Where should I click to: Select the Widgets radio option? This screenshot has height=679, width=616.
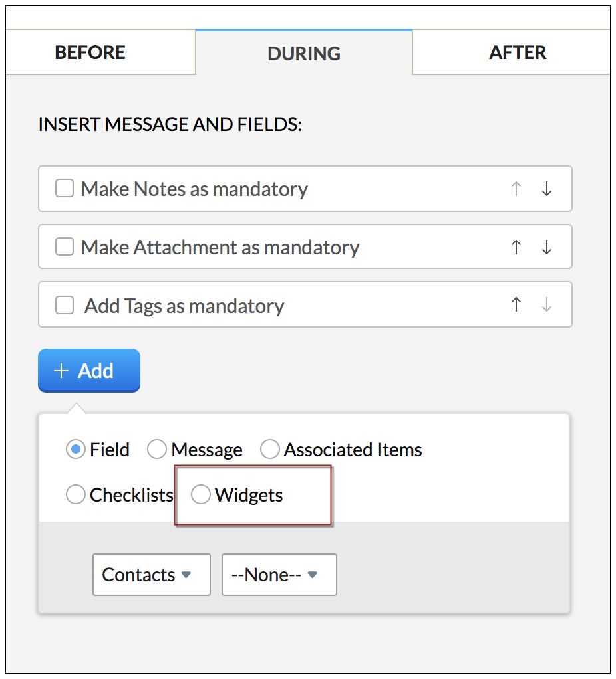[201, 495]
